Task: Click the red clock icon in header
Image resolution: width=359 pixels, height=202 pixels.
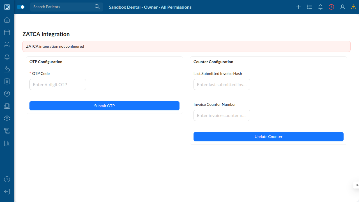Action: pos(332,7)
